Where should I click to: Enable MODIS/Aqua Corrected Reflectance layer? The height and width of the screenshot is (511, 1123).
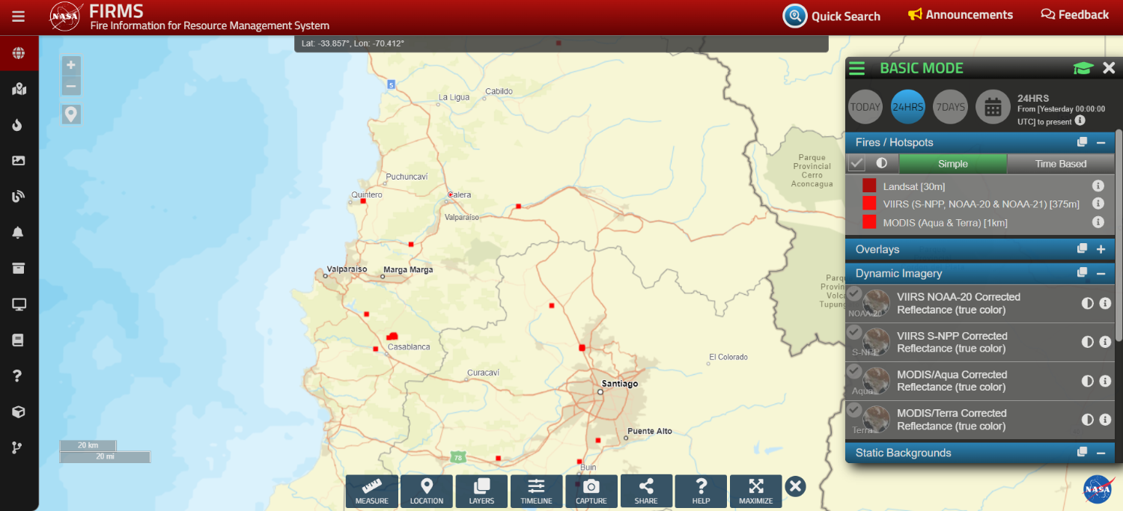(x=855, y=371)
